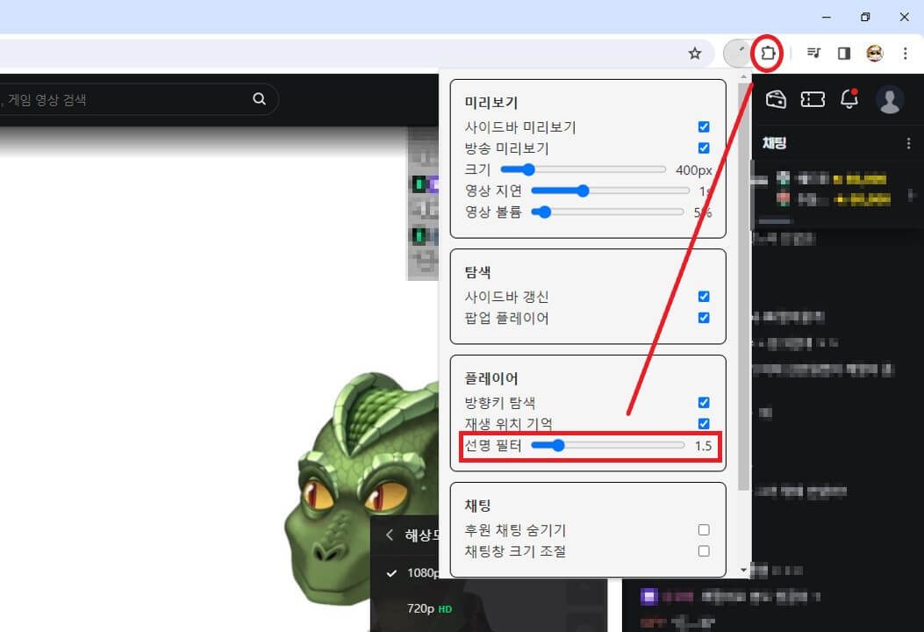
Task: Toggle 팝업 플레이어 checkbox
Action: tap(704, 318)
